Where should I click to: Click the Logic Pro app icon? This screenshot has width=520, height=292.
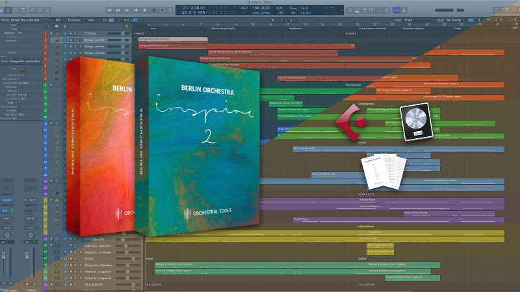[417, 121]
